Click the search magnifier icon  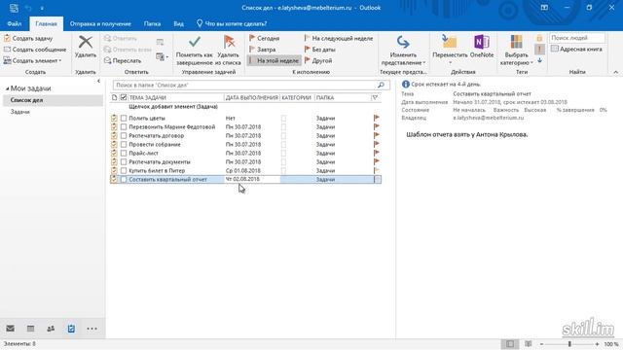(381, 85)
